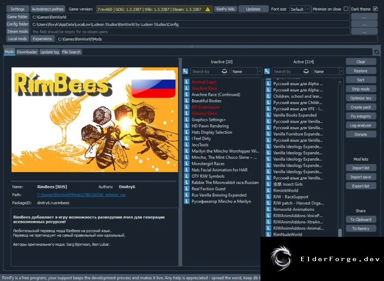Click the L icon beside Rimworld-Animations
The image size is (384, 281).
[269, 209]
